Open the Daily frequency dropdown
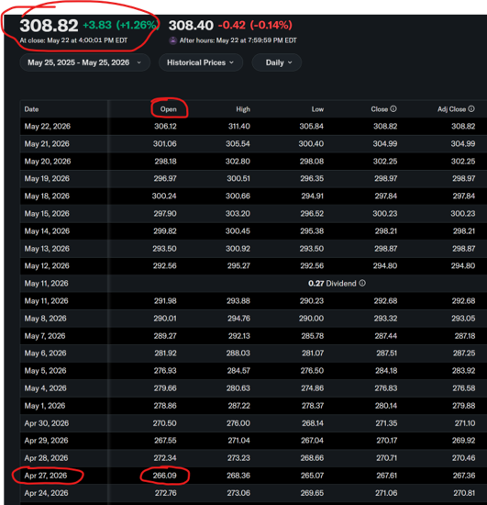The image size is (487, 505). pyautogui.click(x=277, y=62)
